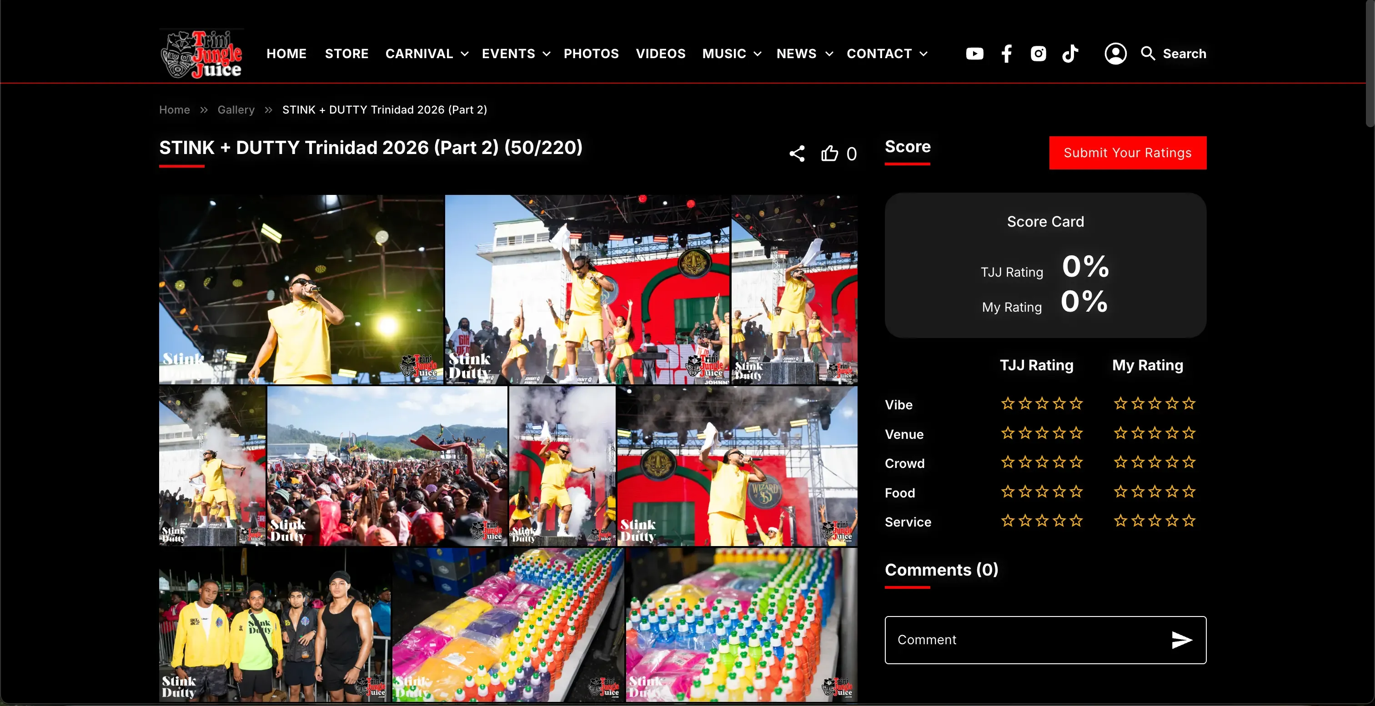
Task: Send a comment with the paper plane icon
Action: (x=1182, y=640)
